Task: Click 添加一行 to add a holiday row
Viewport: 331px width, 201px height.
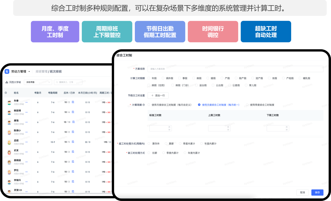Action: (158, 95)
